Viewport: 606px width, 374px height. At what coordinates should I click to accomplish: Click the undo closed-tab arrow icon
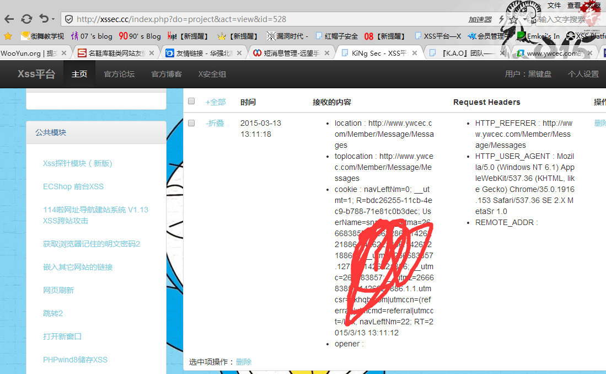(44, 19)
